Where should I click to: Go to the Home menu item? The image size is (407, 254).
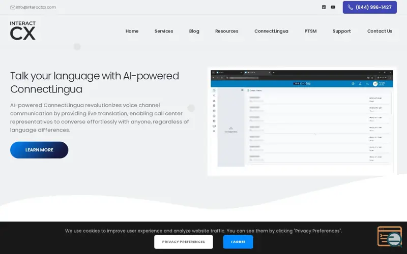132,31
